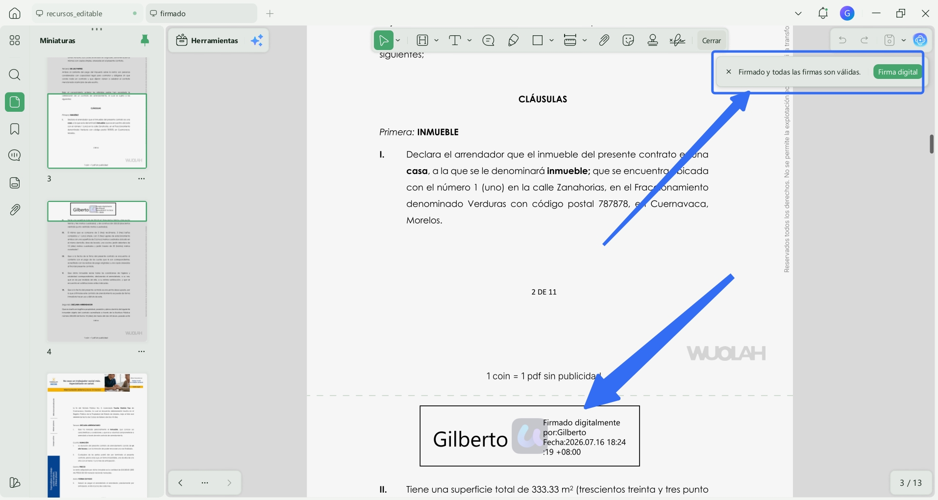Switch to the recursos_editable tab
Screen dimensions: 938x500
(x=87, y=13)
